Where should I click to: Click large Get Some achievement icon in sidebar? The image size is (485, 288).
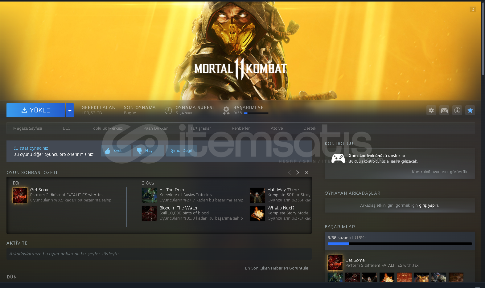(x=335, y=263)
